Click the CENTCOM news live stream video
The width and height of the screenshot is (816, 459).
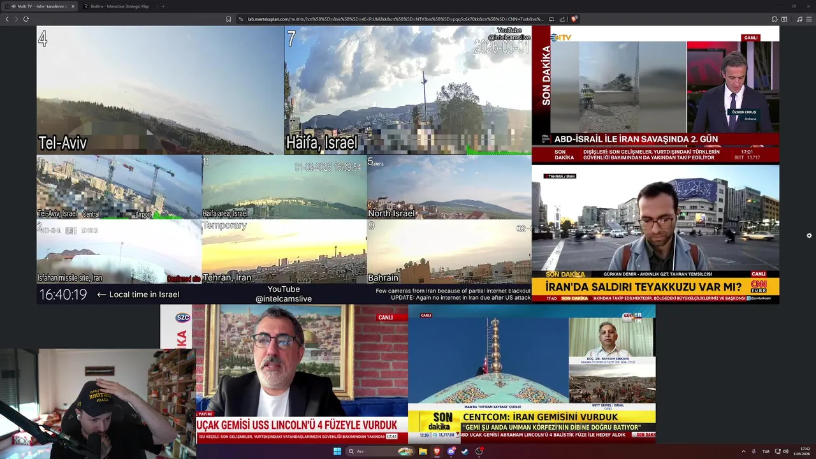coord(532,374)
